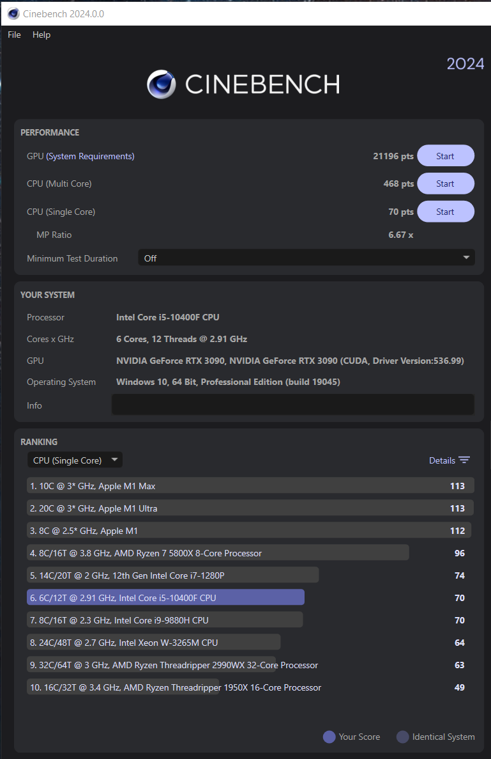The image size is (491, 759).
Task: Start the CPU Multi Core benchmark
Action: pos(446,184)
